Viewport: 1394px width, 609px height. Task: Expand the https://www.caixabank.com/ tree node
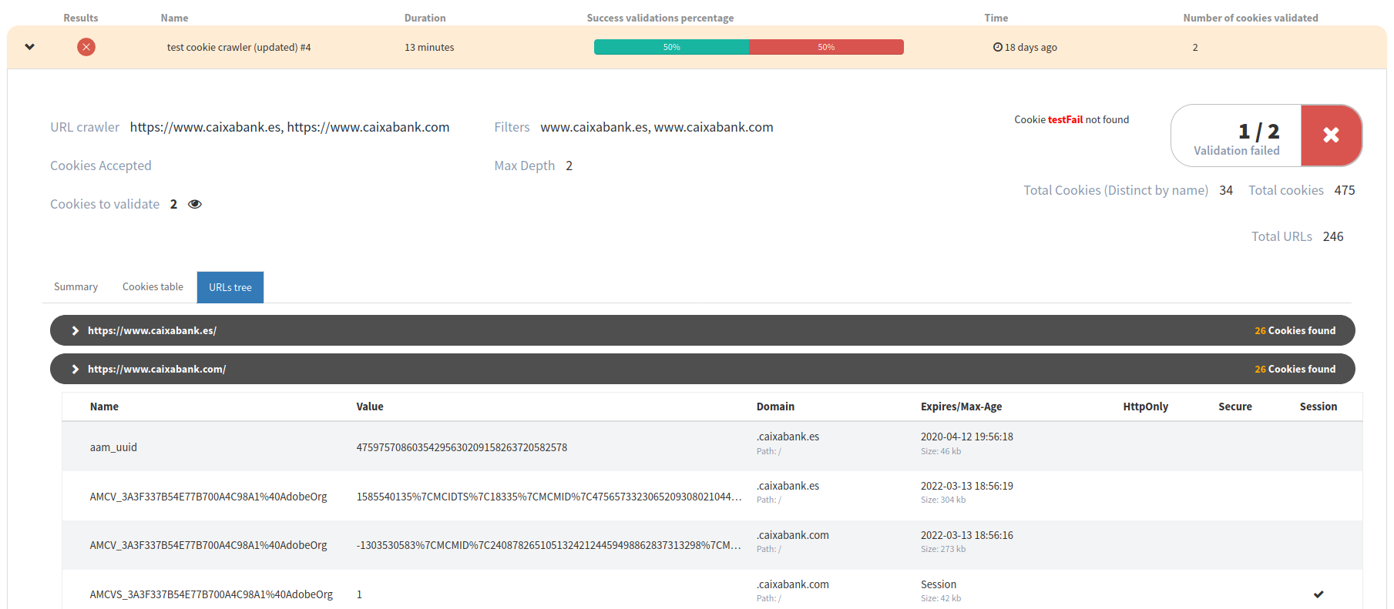pos(76,369)
